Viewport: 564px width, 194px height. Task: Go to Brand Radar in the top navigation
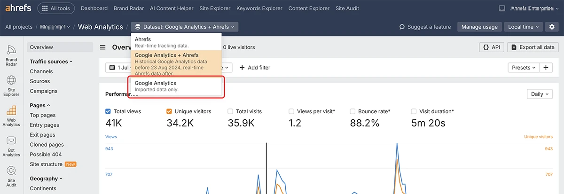[129, 8]
